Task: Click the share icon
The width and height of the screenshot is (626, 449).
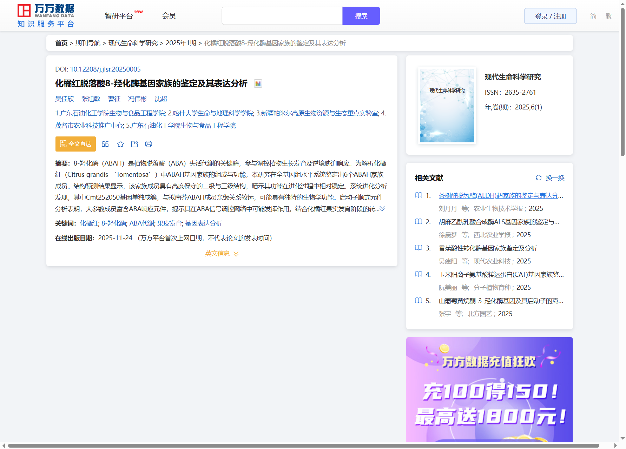Action: pos(134,144)
